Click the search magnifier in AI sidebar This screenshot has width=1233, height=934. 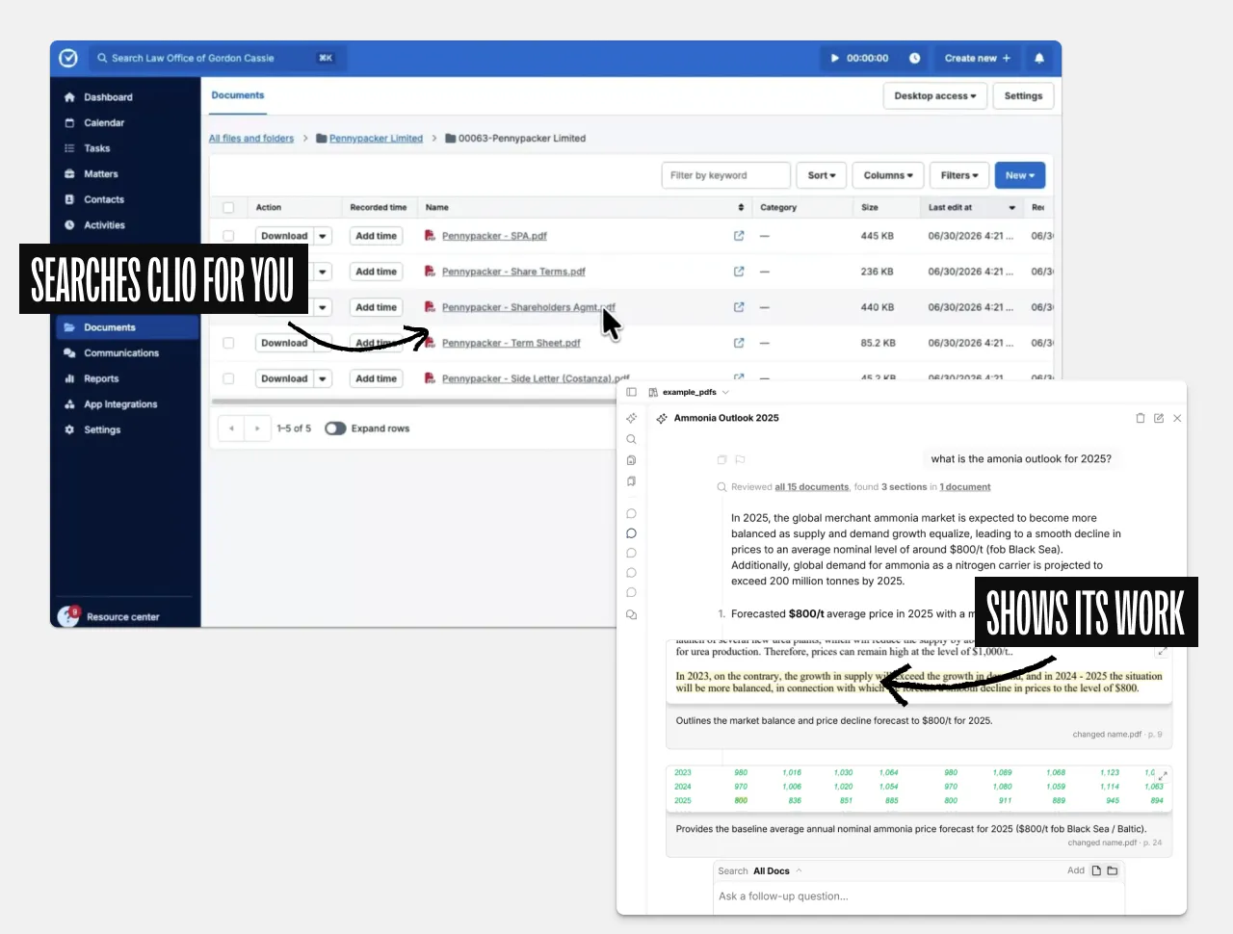631,439
